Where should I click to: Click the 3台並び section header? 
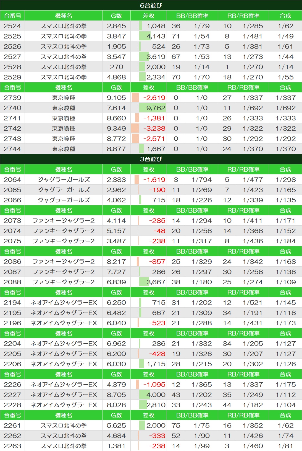[x=151, y=159]
